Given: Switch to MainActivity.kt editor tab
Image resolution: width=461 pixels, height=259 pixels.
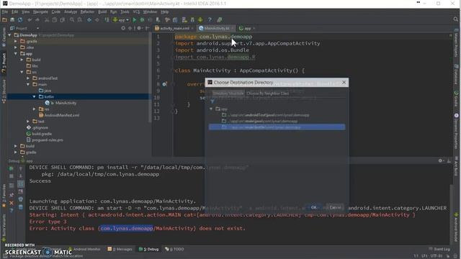Looking at the screenshot, I should (x=216, y=28).
